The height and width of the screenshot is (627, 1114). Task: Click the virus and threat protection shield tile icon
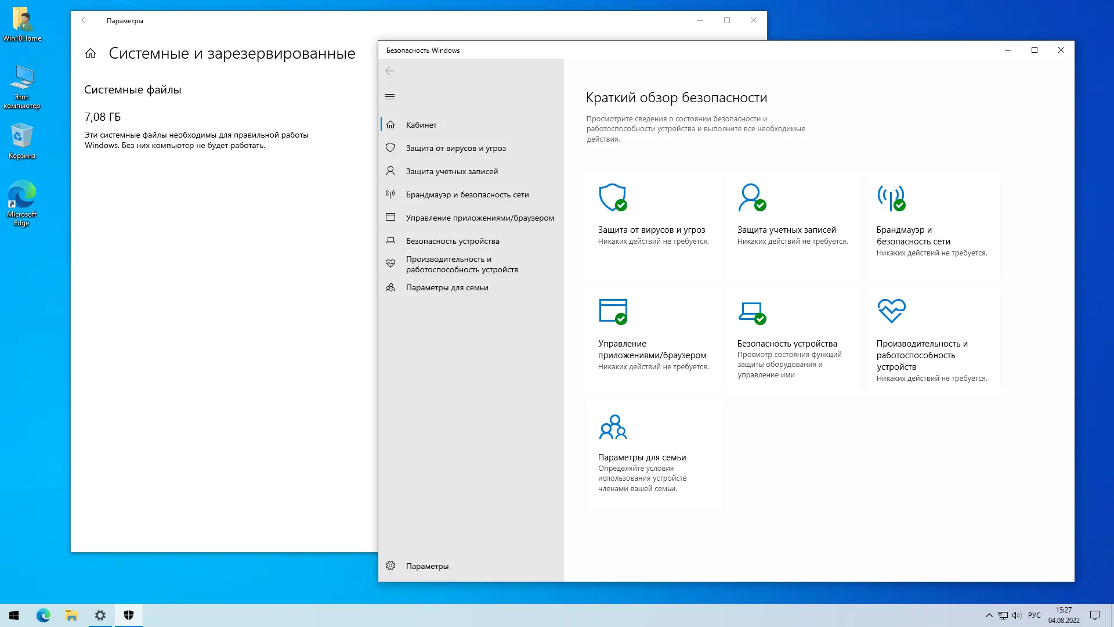613,197
